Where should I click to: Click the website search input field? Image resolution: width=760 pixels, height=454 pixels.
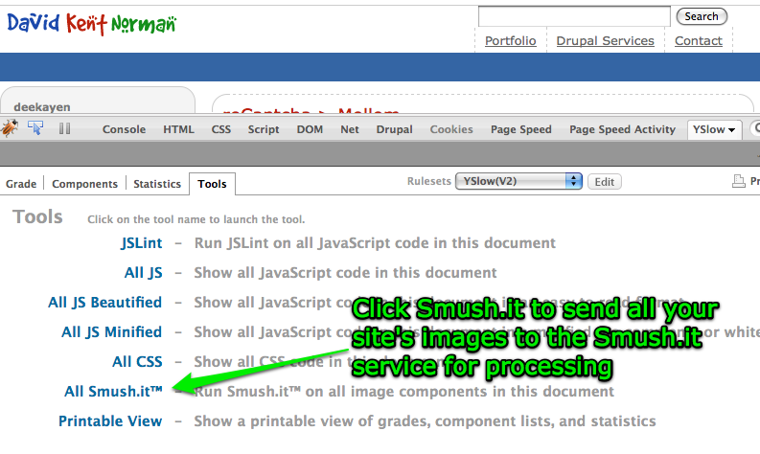[574, 16]
